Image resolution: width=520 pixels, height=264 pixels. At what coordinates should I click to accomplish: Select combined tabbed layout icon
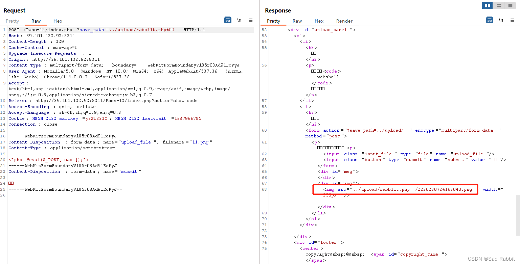tap(510, 5)
